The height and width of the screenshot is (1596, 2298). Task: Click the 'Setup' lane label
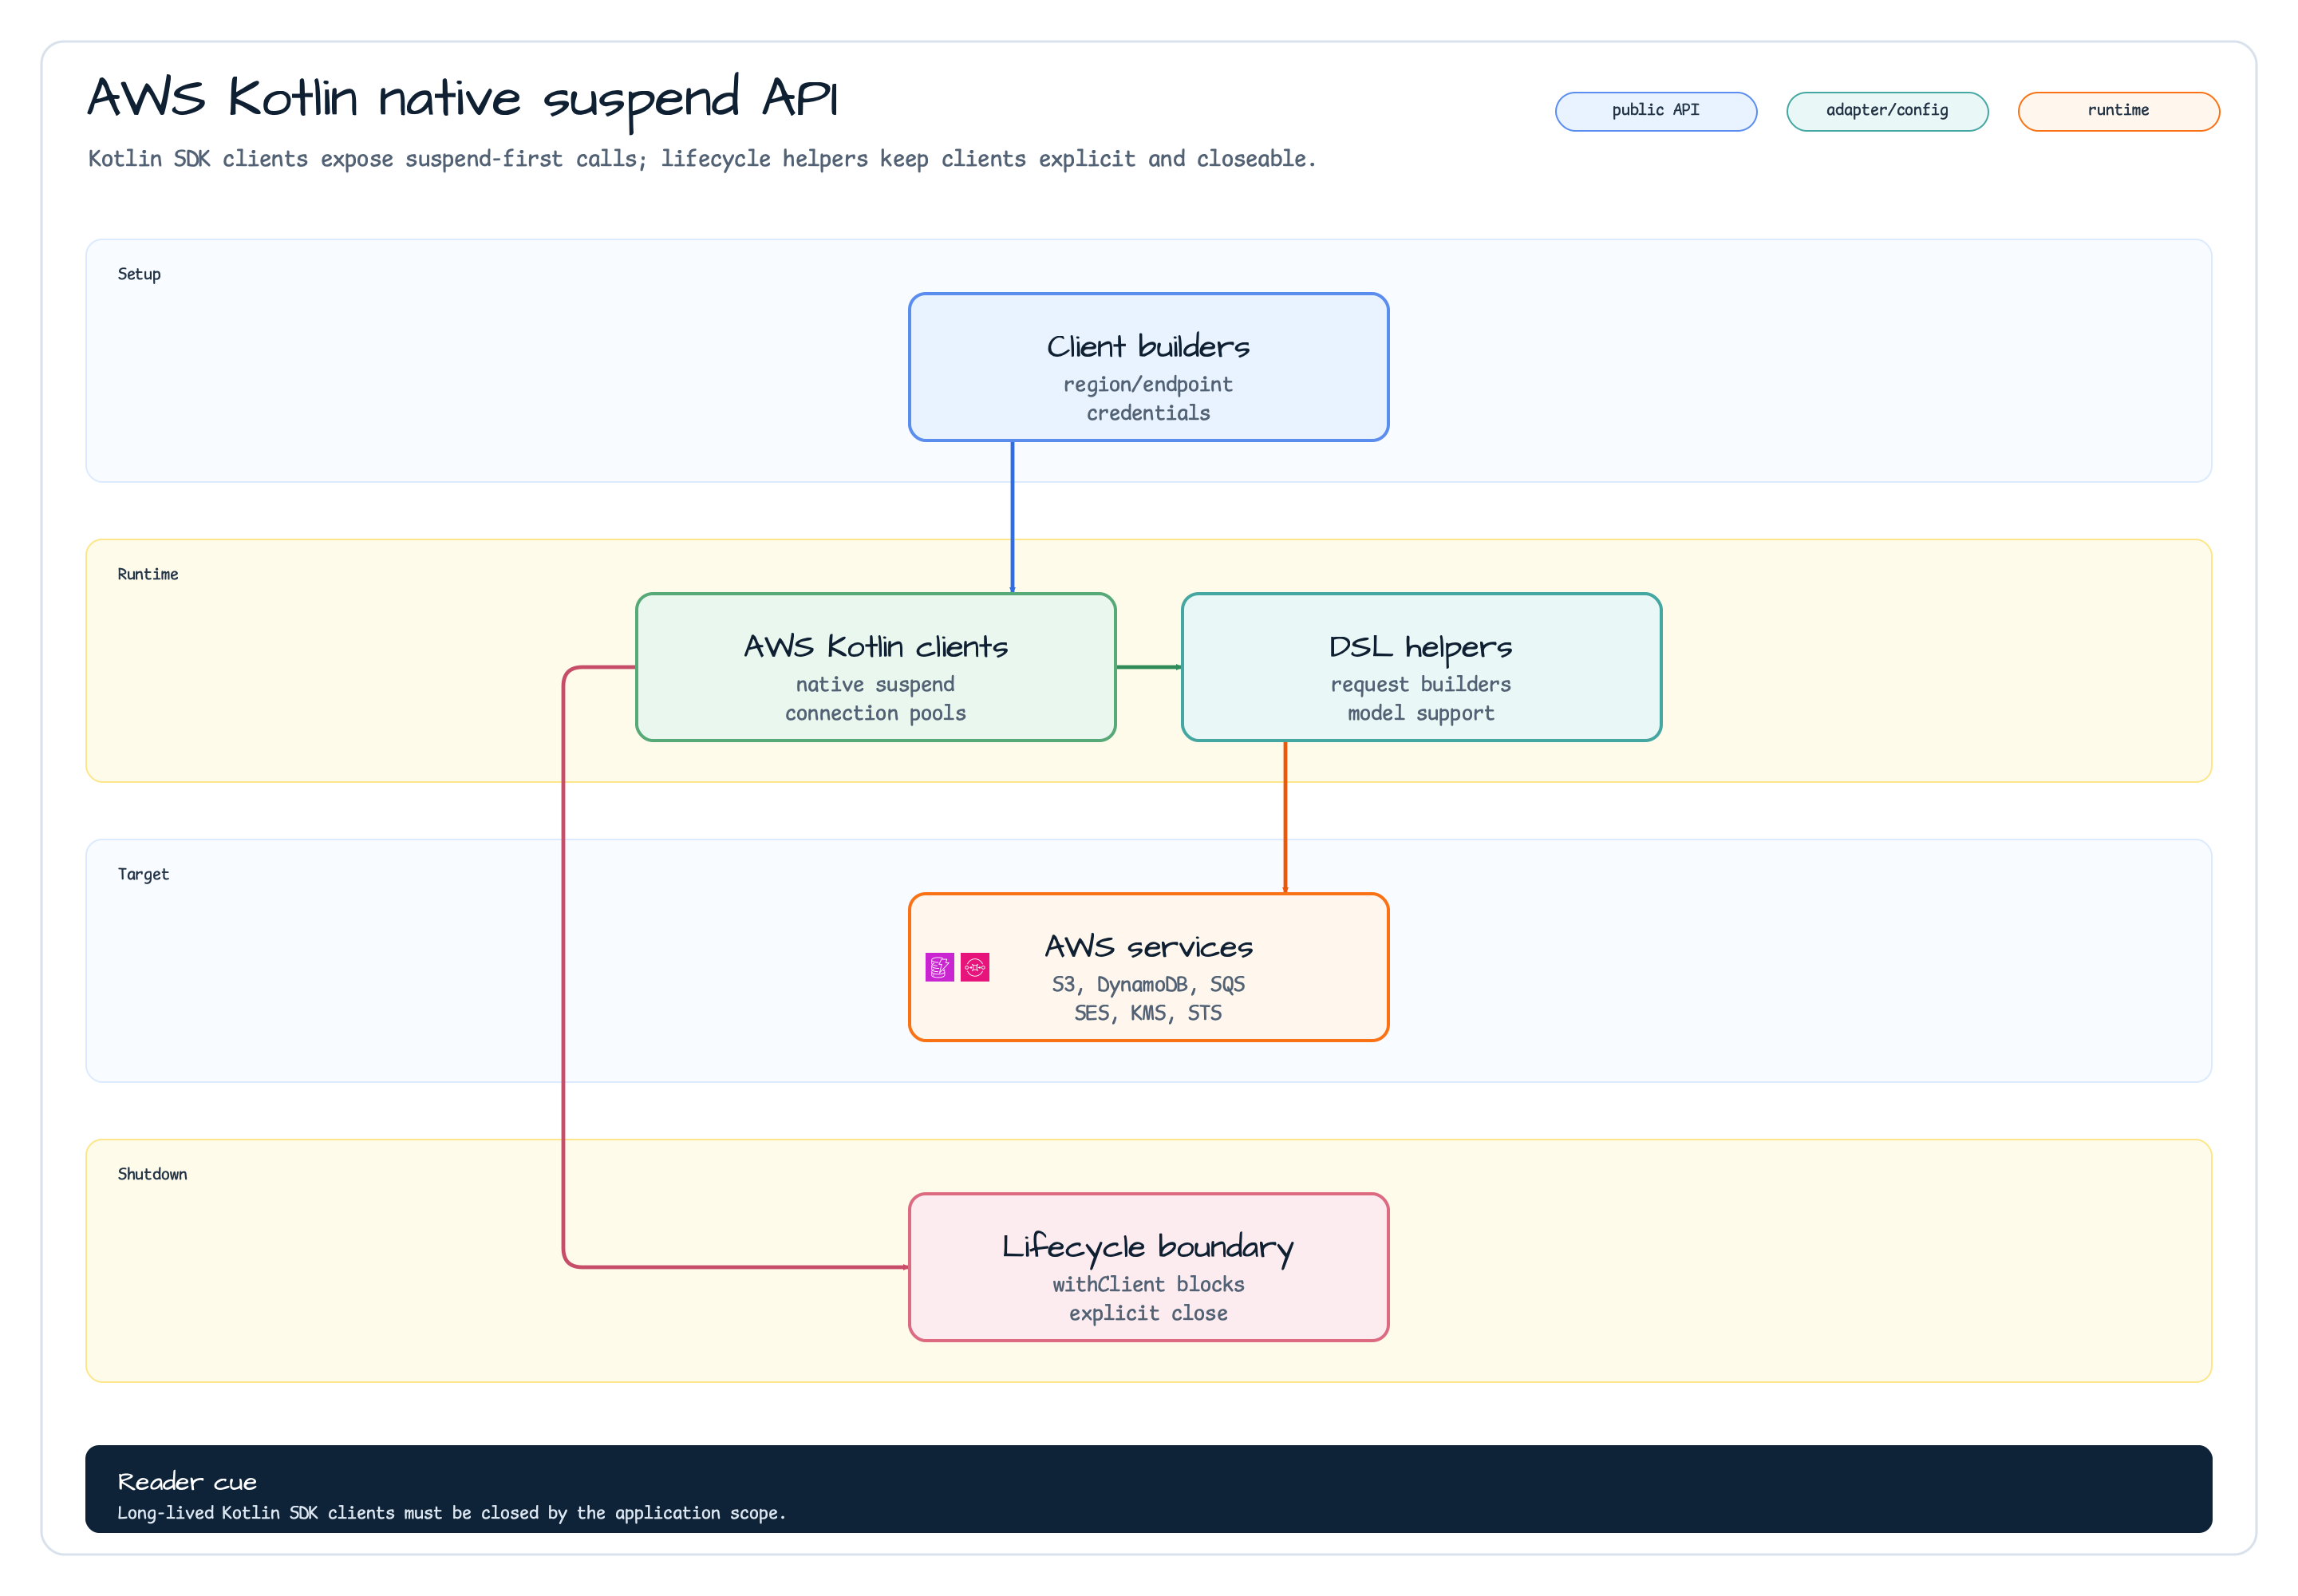pos(139,274)
